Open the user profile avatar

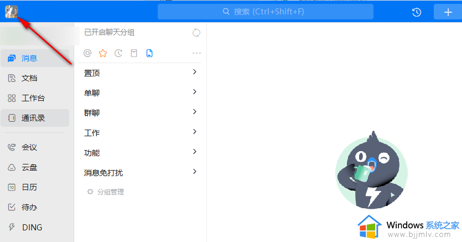point(12,12)
